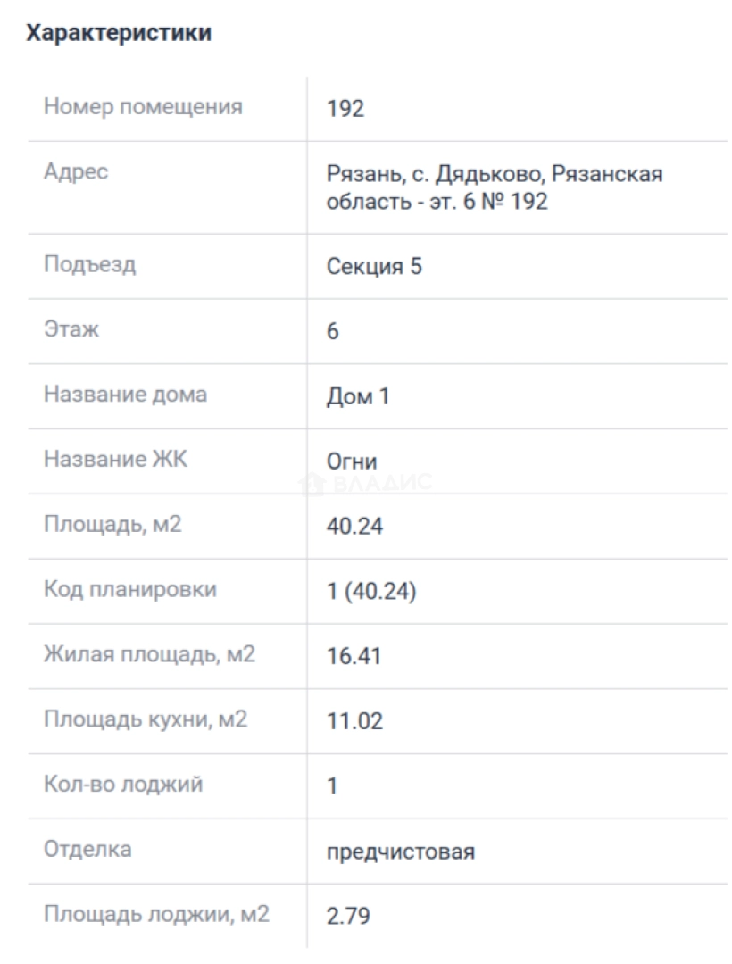Click the ЖК name Огни

click(352, 461)
